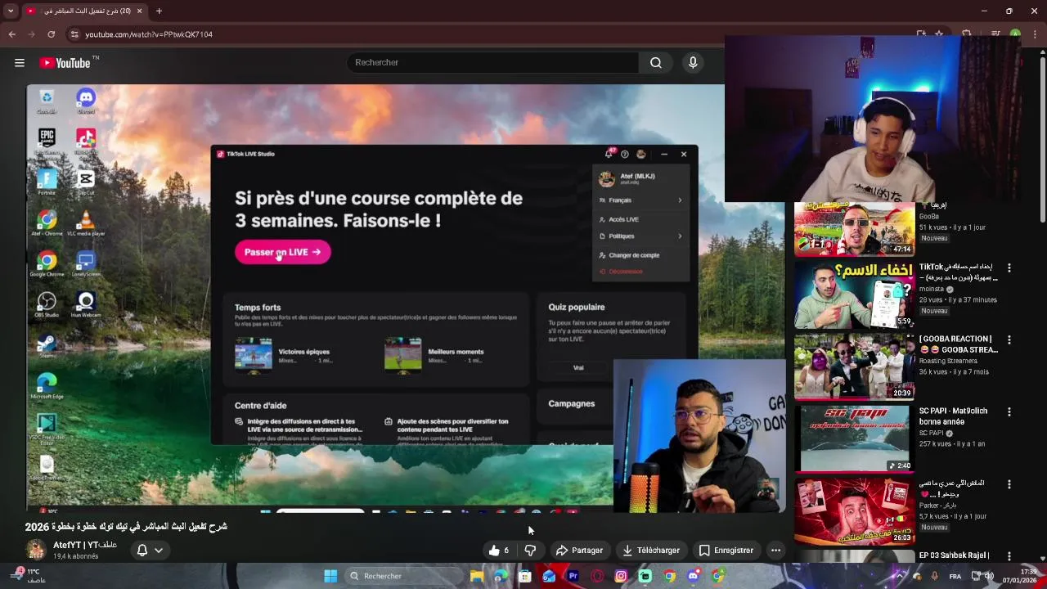
Task: Open options menu for moinsta's TikTok video
Action: pyautogui.click(x=1009, y=268)
